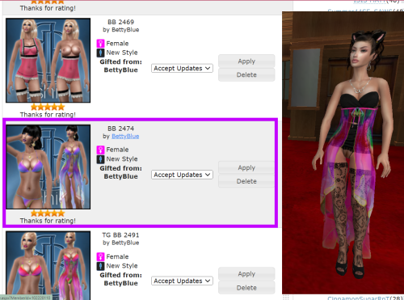Open the BettyBlue creator link under BB 2474
Image resolution: width=404 pixels, height=300 pixels.
pyautogui.click(x=125, y=137)
